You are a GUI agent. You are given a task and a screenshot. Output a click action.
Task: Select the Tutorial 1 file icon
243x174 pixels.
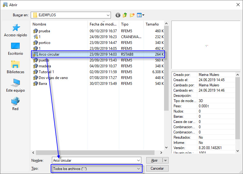[36, 72]
